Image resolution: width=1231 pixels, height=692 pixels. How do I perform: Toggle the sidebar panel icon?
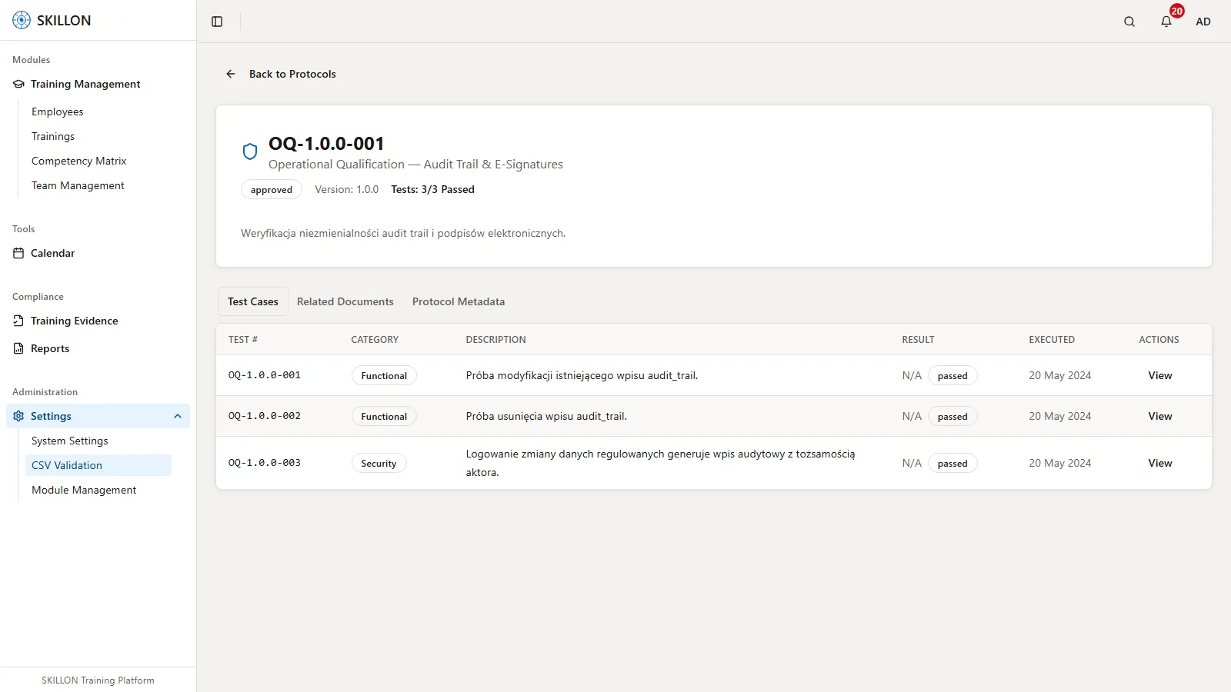[x=217, y=22]
